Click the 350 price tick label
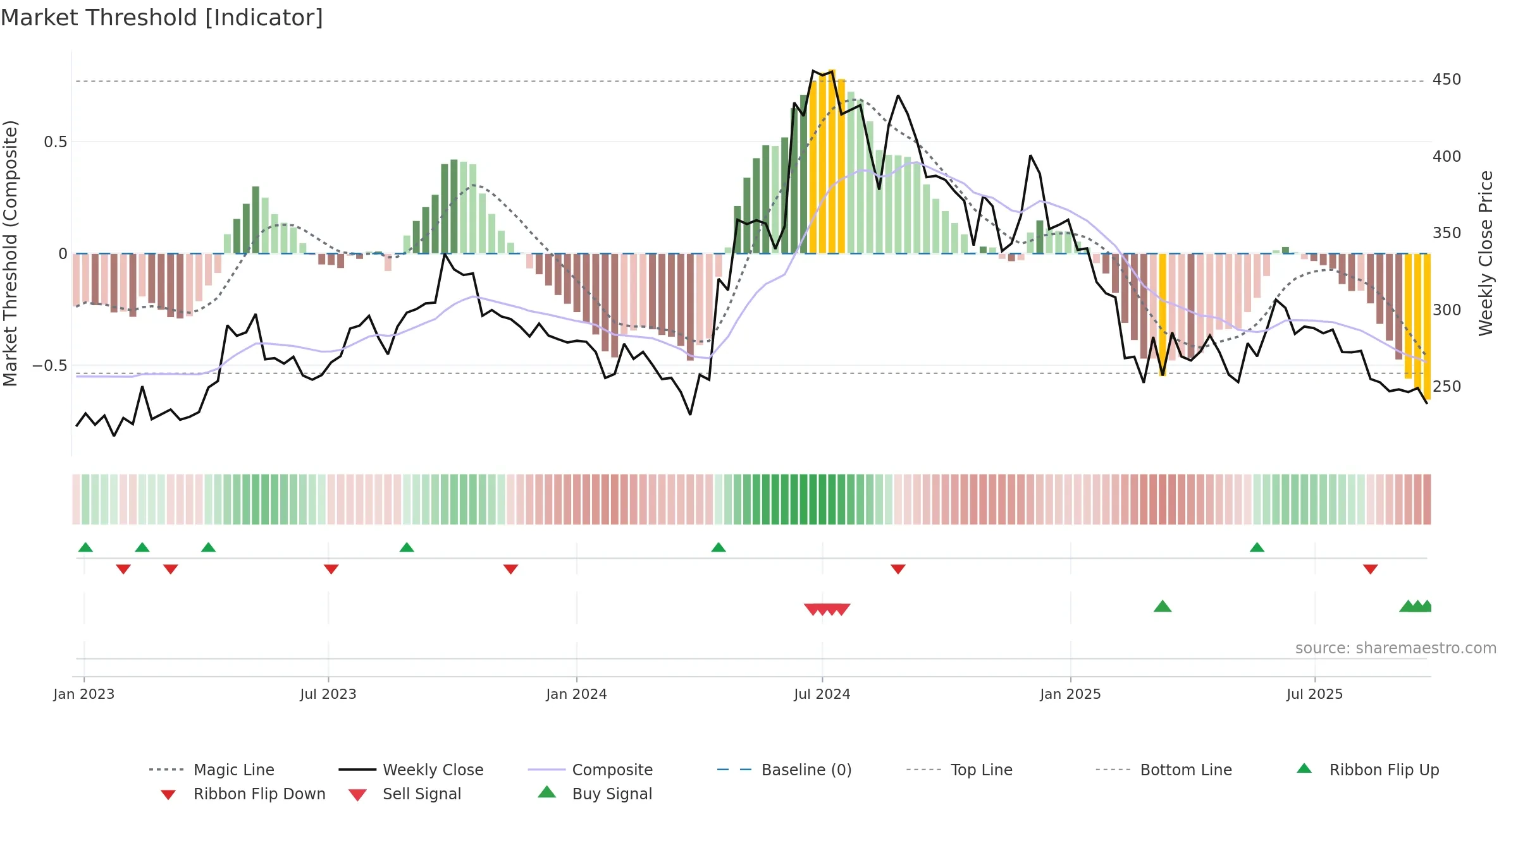The height and width of the screenshot is (853, 1518). [1447, 233]
